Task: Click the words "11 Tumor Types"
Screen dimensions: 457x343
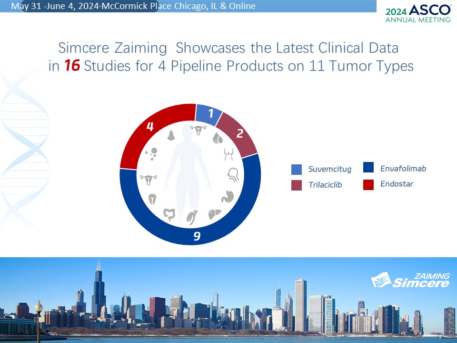Action: [x=361, y=66]
